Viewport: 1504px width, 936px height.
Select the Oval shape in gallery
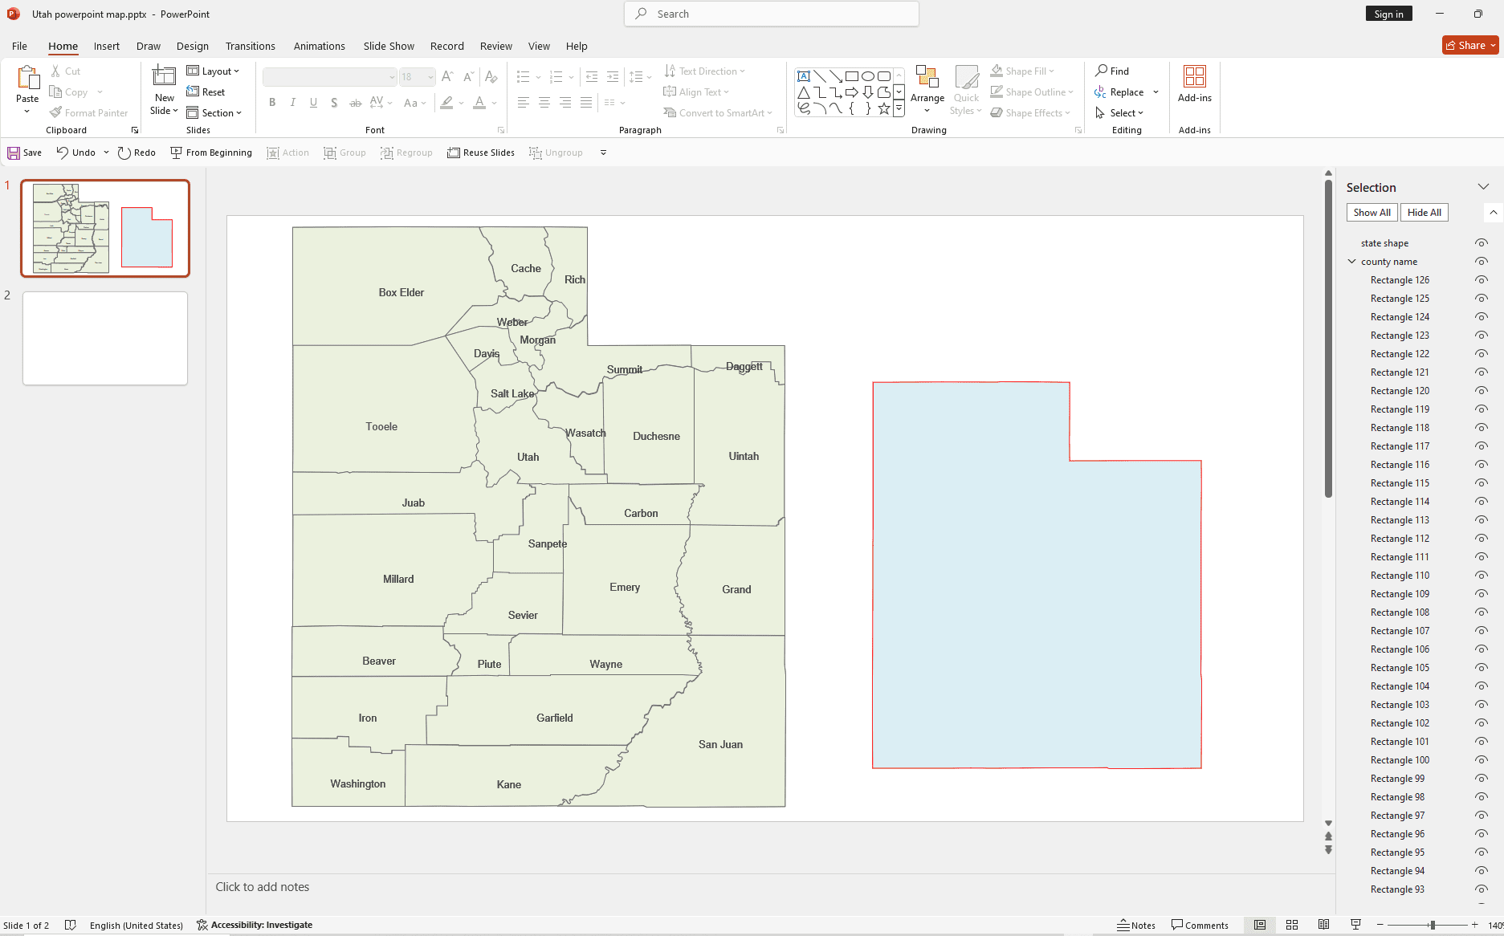pos(868,76)
